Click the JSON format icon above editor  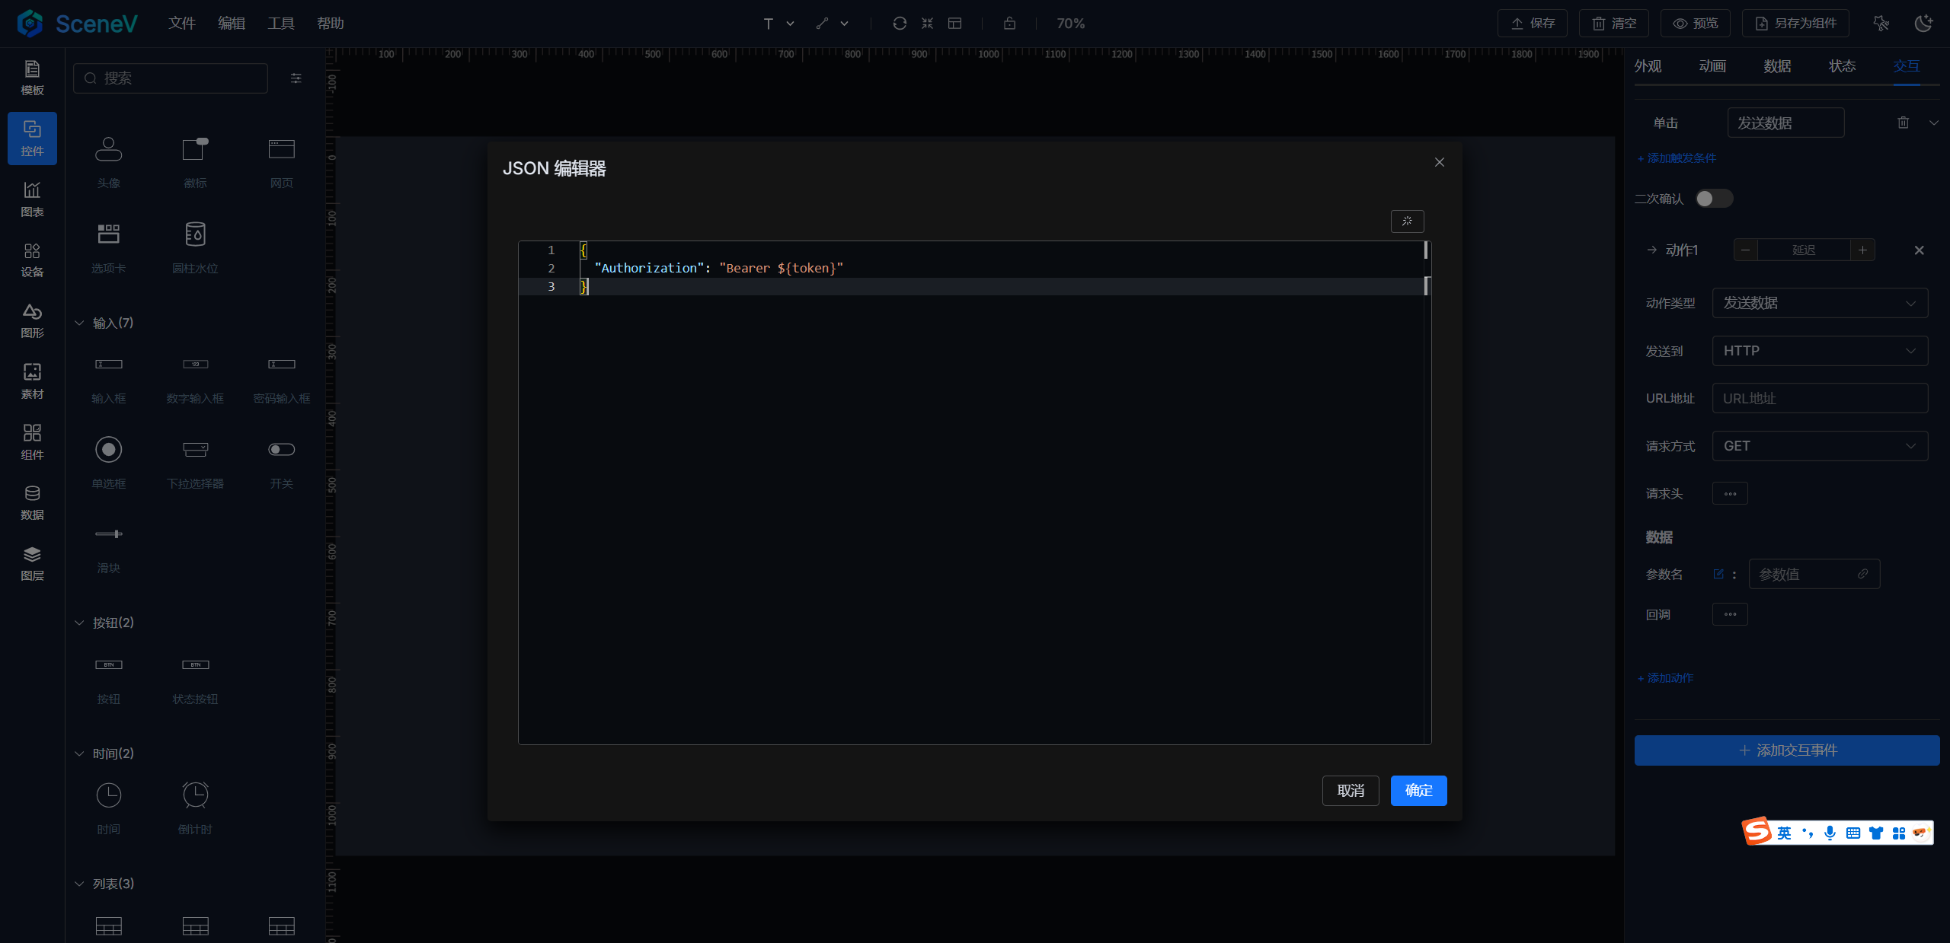1407,221
